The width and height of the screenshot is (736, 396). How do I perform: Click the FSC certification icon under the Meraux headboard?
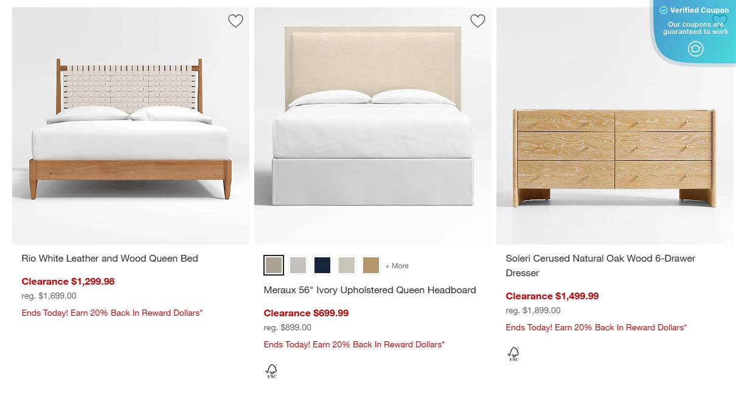coord(271,370)
